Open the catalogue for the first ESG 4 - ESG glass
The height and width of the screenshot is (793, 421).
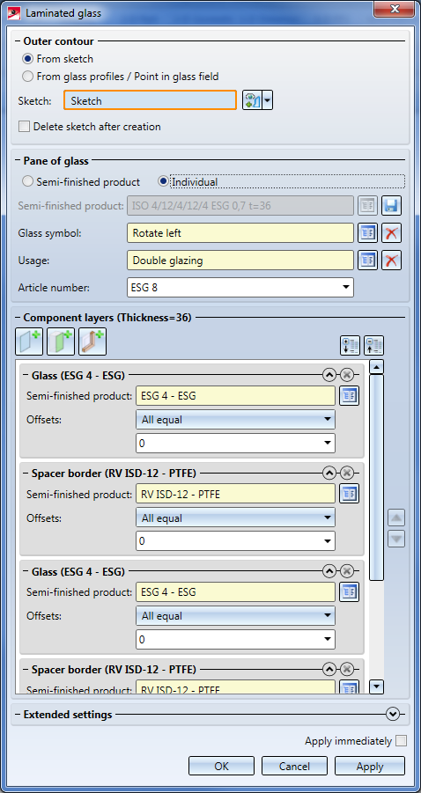click(x=349, y=396)
